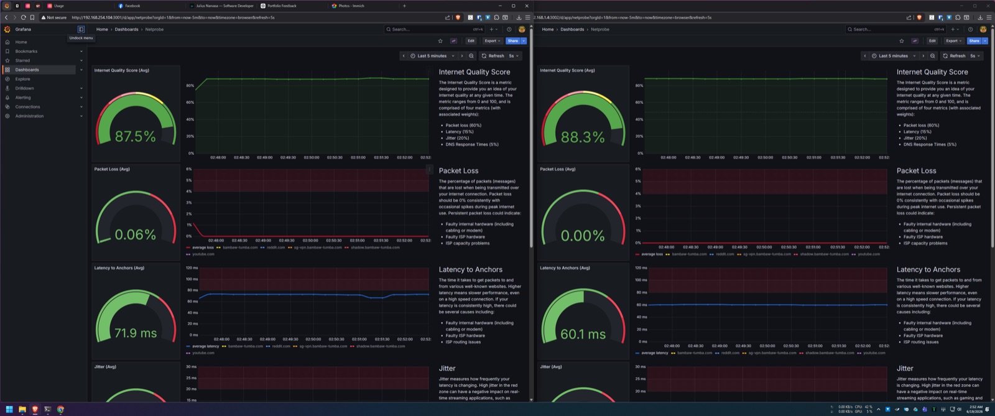Open Last 5 minutes time picker, right window

[894, 56]
